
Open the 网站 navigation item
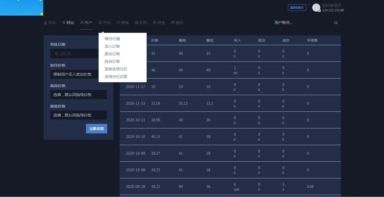coord(68,23)
